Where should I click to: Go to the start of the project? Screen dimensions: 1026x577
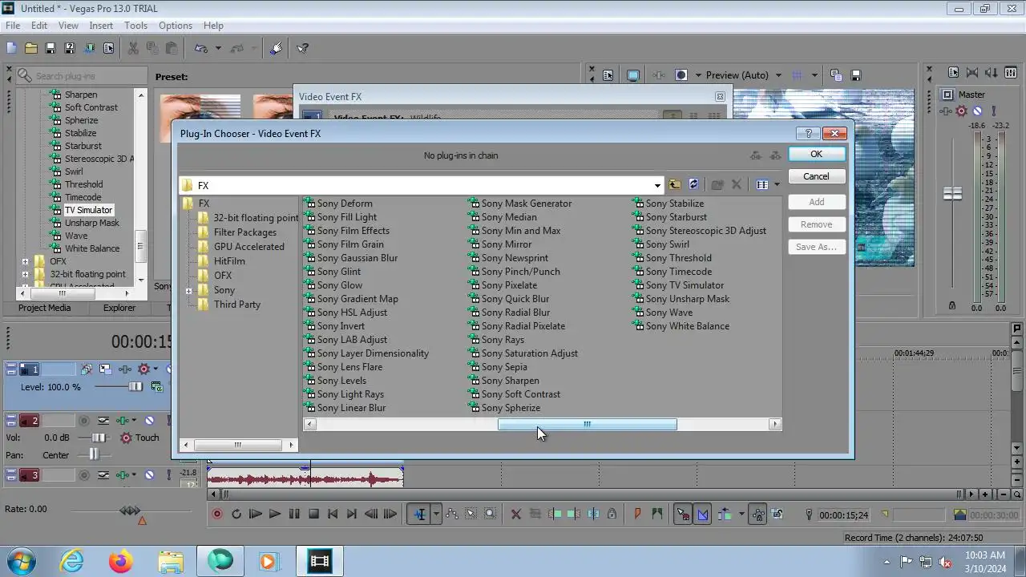333,514
